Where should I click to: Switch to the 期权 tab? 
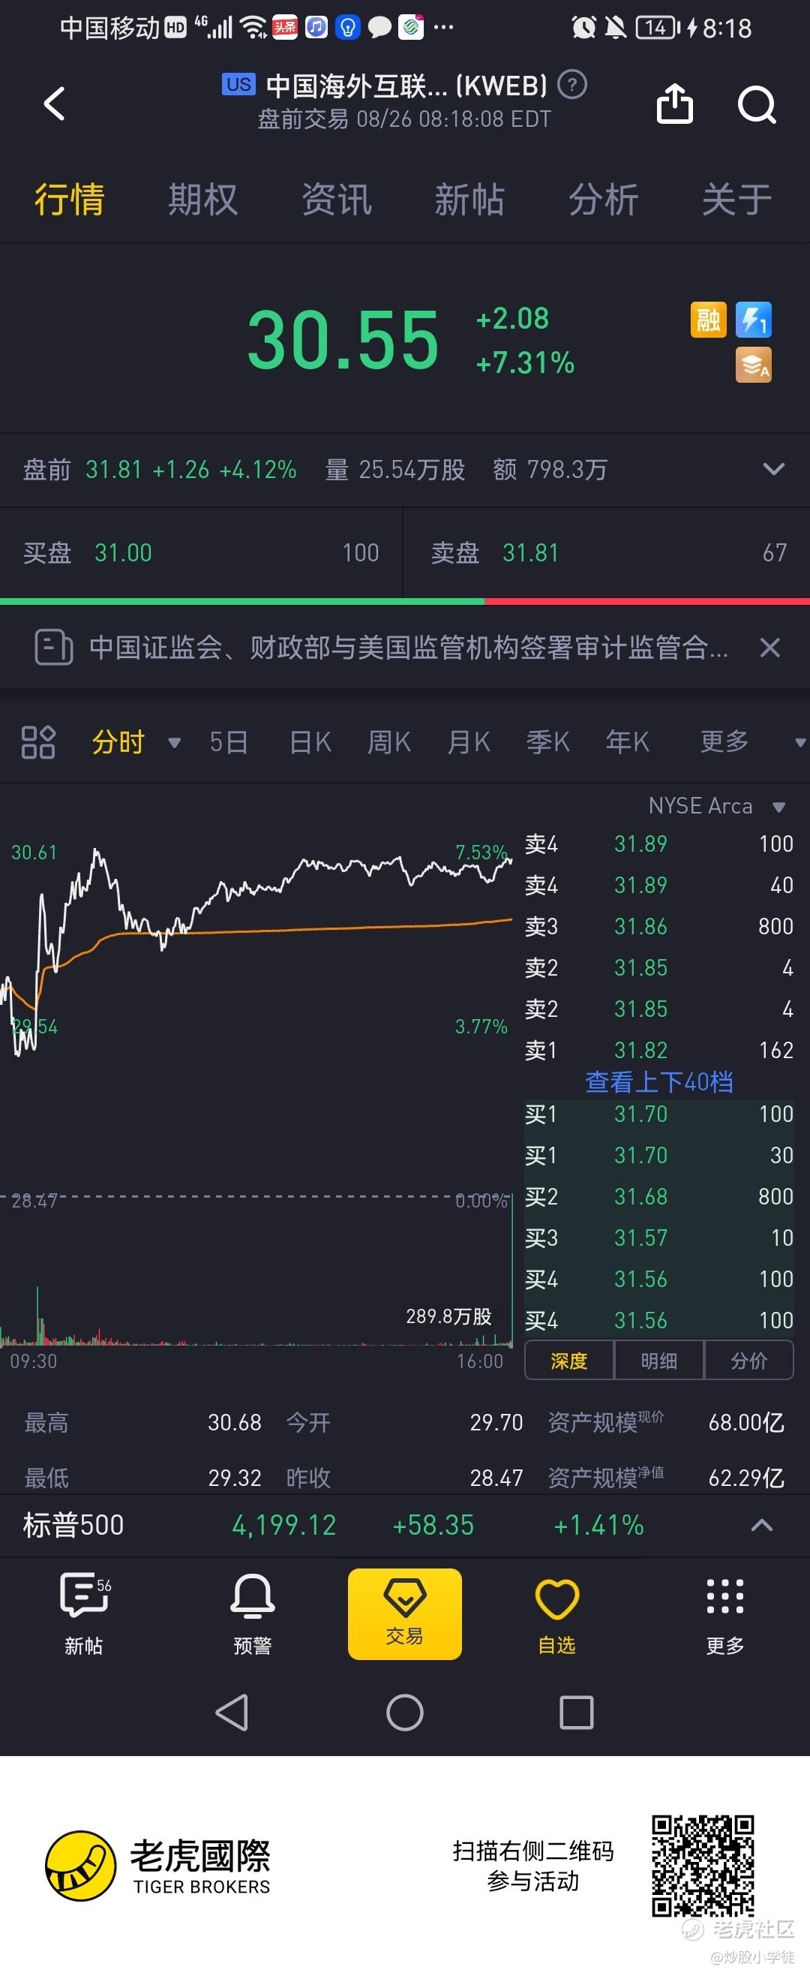coord(202,200)
